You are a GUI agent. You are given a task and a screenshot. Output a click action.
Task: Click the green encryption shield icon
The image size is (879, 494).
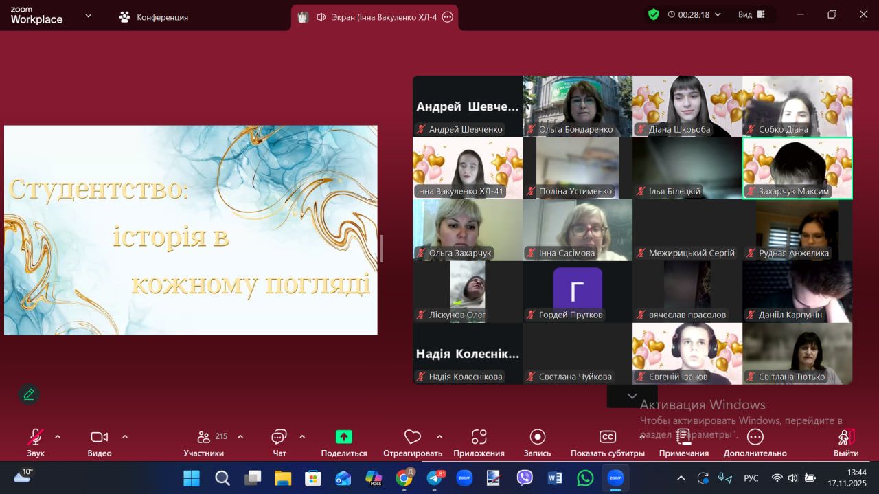point(654,14)
